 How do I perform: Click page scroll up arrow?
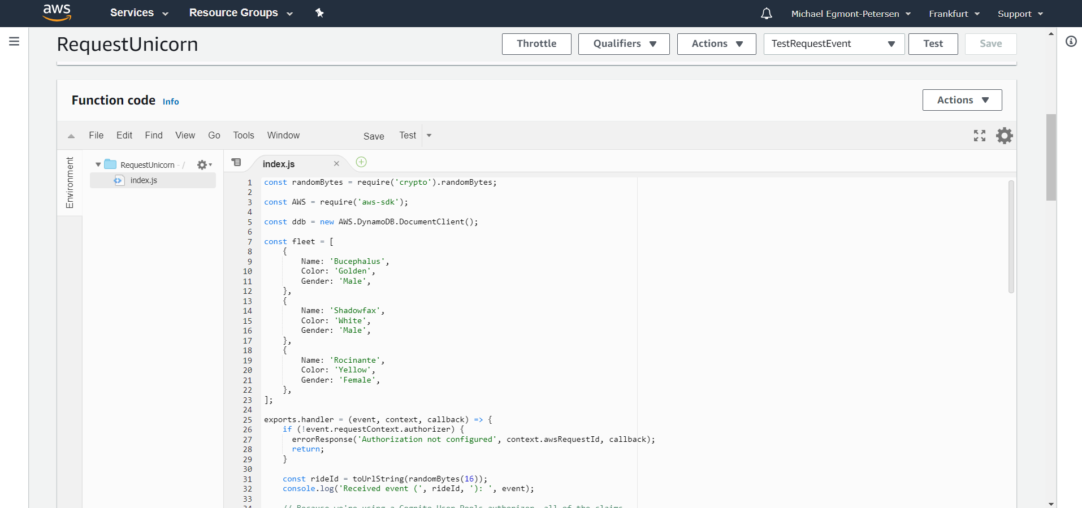1051,34
